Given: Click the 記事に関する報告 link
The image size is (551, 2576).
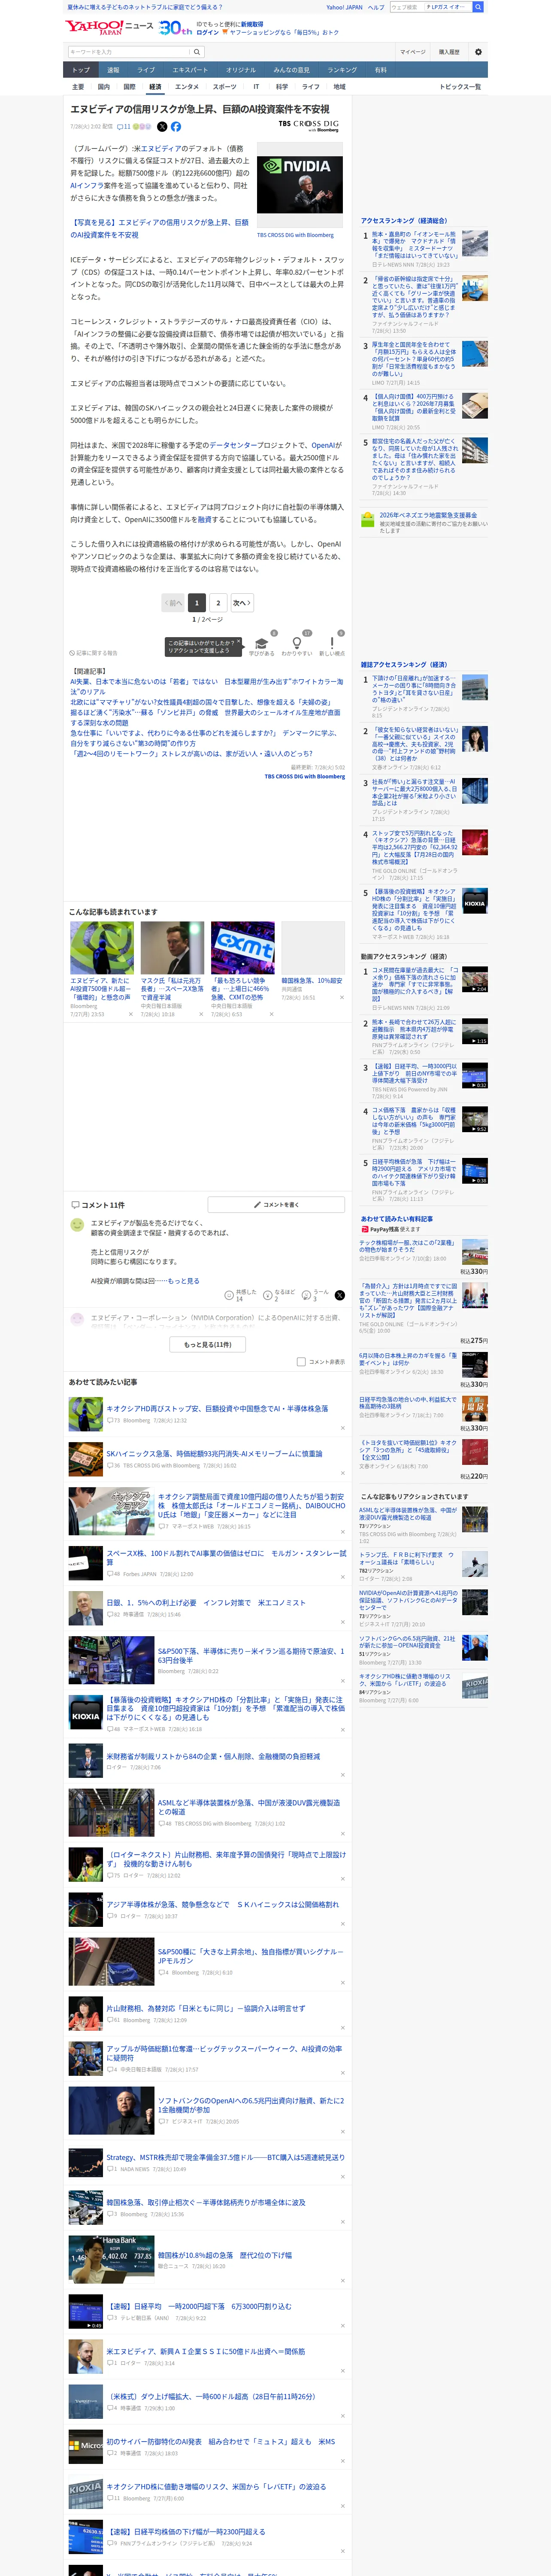Looking at the screenshot, I should click(x=93, y=653).
